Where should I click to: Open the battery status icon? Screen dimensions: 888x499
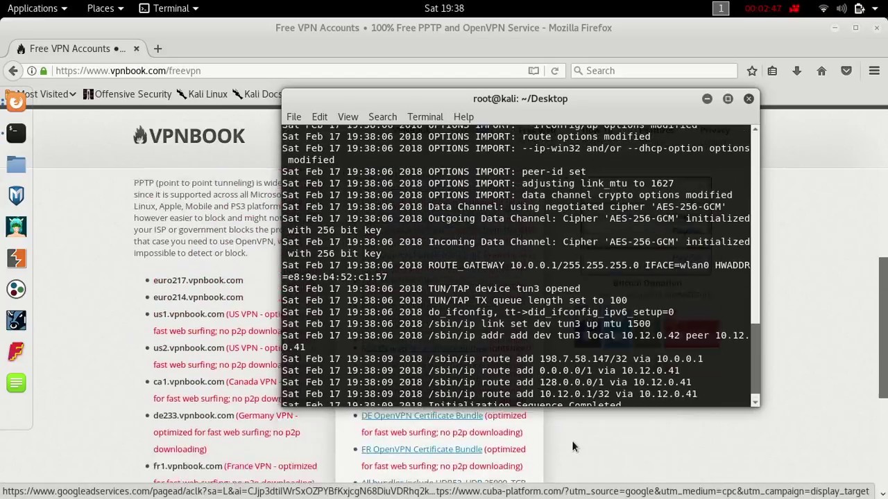pyautogui.click(x=860, y=8)
